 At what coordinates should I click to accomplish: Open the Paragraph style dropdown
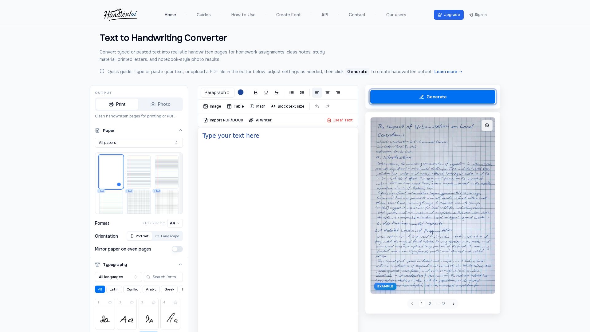217,93
